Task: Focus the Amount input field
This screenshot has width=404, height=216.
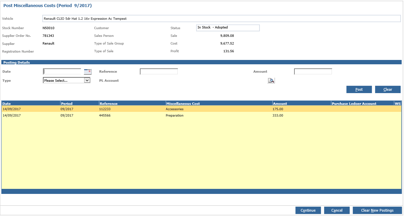Action: [313, 71]
